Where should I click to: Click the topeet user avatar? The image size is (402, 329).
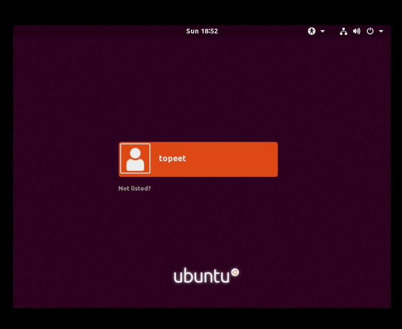135,159
